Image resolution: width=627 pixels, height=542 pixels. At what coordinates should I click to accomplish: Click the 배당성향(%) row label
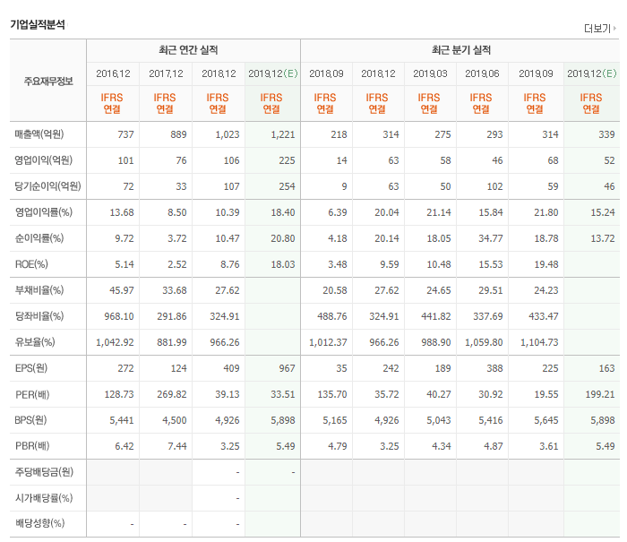pos(39,523)
